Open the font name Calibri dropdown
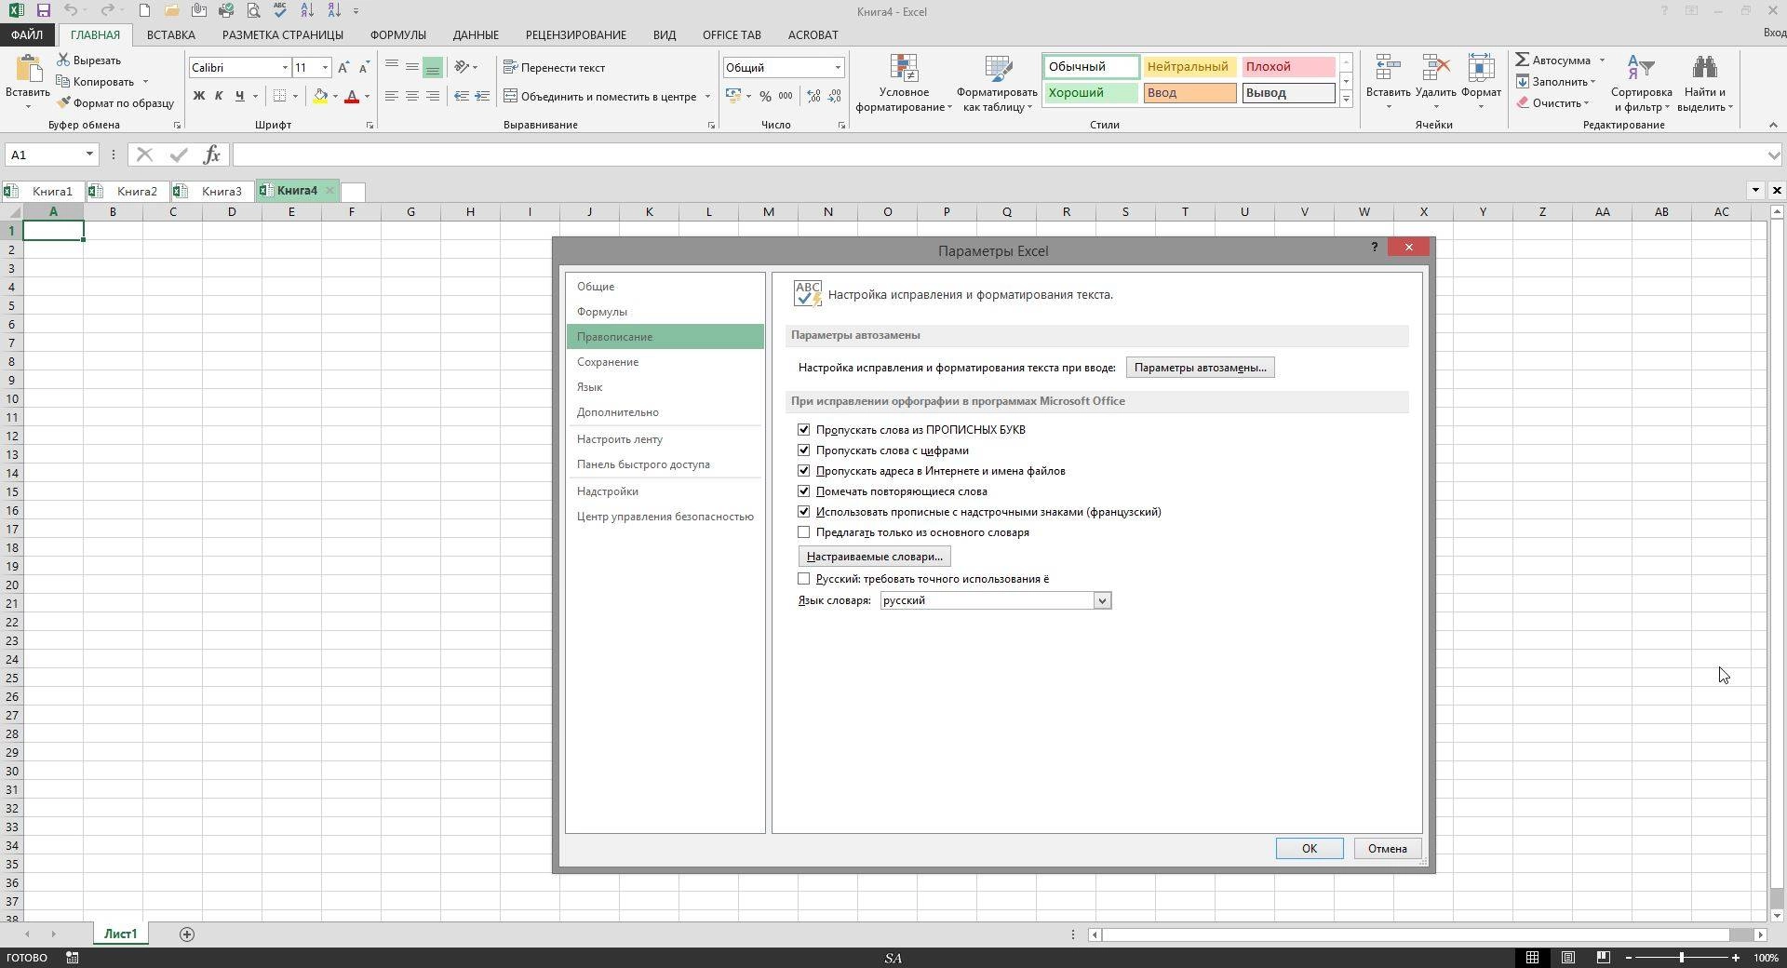The width and height of the screenshot is (1787, 968). tap(285, 67)
